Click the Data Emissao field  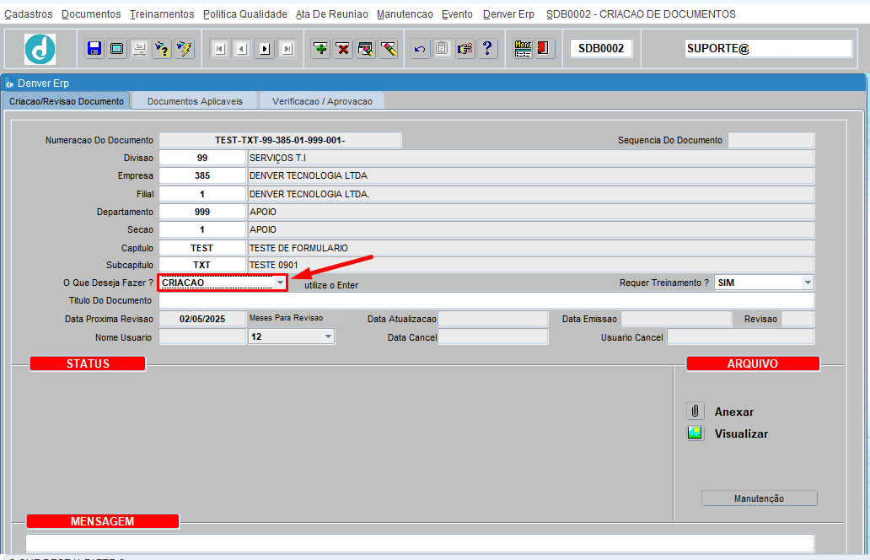pyautogui.click(x=676, y=319)
